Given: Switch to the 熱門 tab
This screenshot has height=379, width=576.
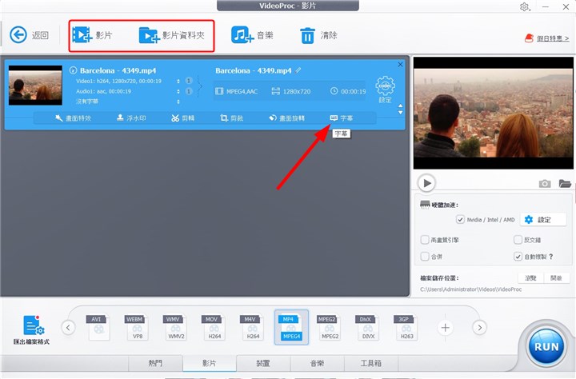Looking at the screenshot, I should coord(155,363).
